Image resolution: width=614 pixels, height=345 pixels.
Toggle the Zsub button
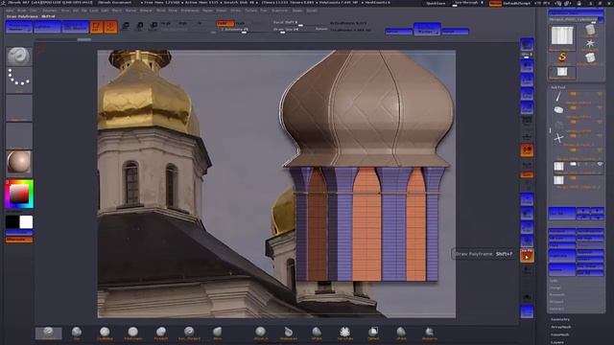tap(241, 23)
